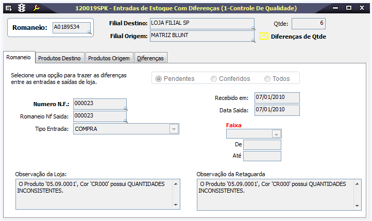Select the Conferidos radio option
Image resolution: width=372 pixels, height=221 pixels.
click(x=214, y=79)
